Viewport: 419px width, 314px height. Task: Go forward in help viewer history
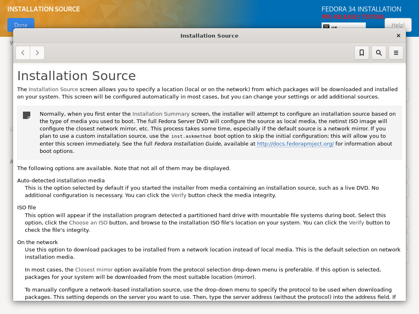(37, 53)
